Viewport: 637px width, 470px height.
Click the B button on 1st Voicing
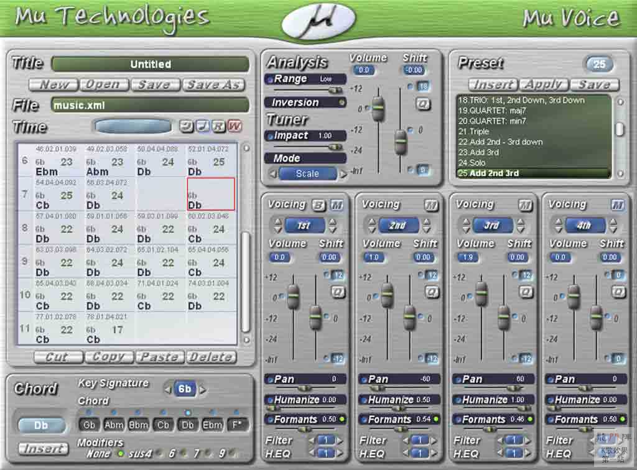(318, 206)
